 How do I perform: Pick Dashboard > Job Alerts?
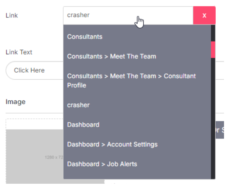(x=137, y=164)
